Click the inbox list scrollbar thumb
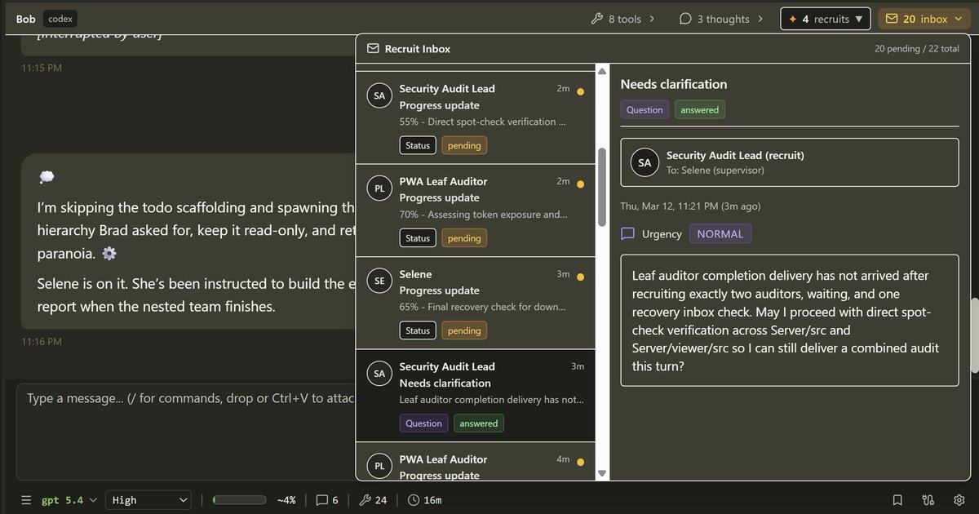This screenshot has height=514, width=979. coord(602,187)
